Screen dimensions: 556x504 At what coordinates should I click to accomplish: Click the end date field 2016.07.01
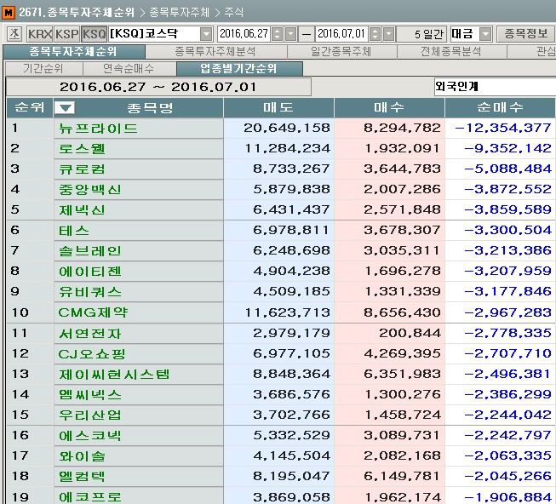point(341,34)
